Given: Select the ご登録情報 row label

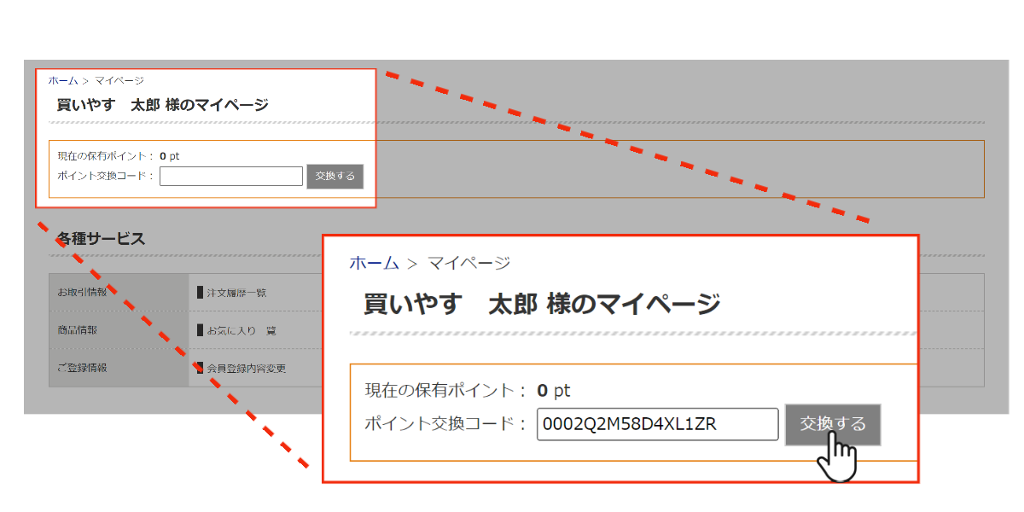Looking at the screenshot, I should click(x=82, y=369).
